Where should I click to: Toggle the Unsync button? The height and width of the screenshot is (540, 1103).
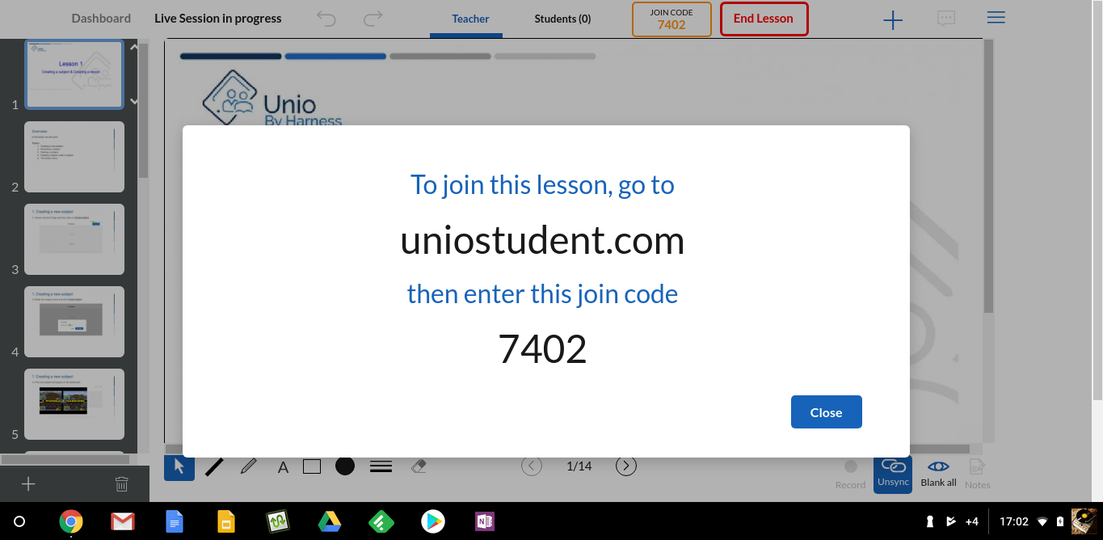pos(893,473)
